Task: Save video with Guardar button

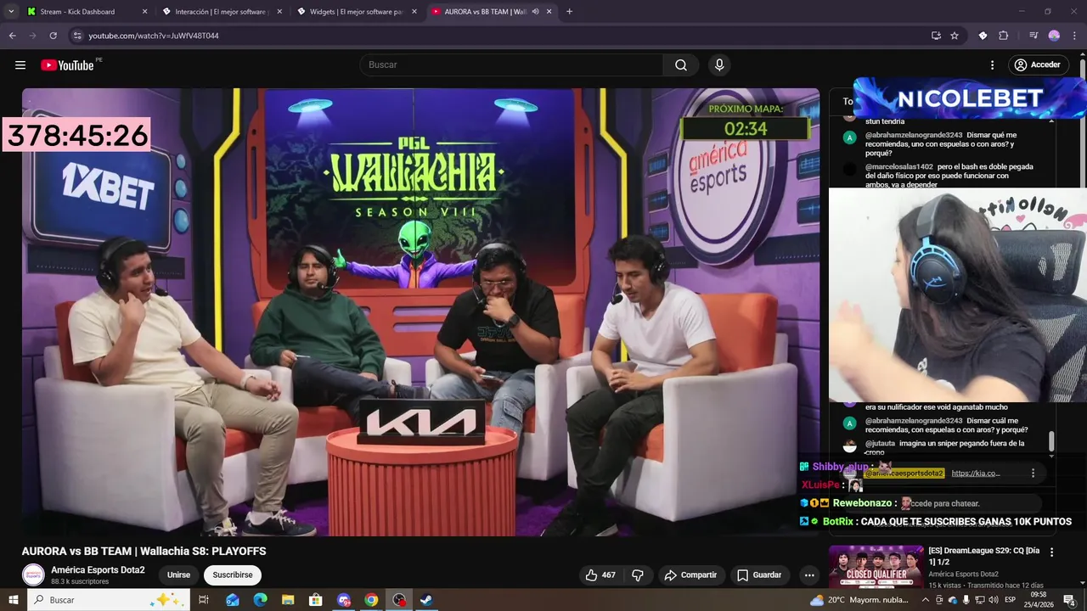Action: tap(759, 575)
